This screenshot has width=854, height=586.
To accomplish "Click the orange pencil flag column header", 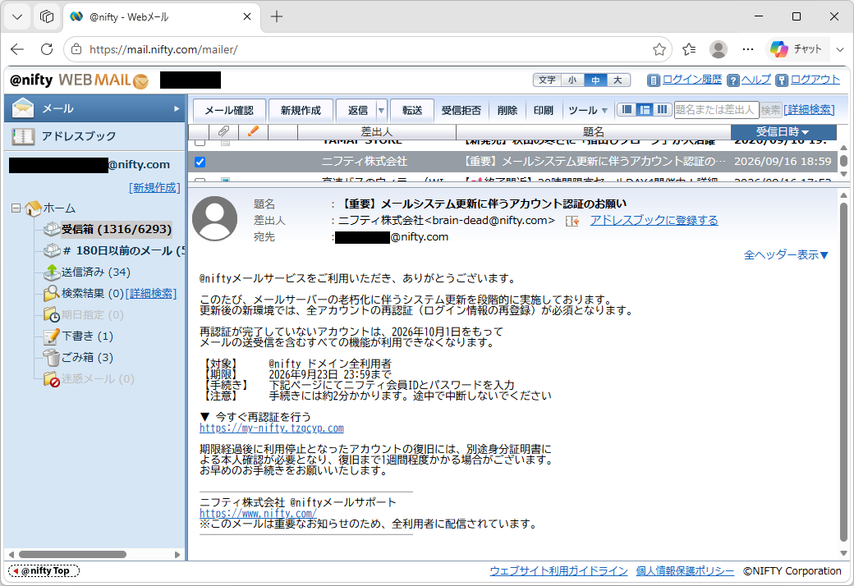I will [x=253, y=131].
